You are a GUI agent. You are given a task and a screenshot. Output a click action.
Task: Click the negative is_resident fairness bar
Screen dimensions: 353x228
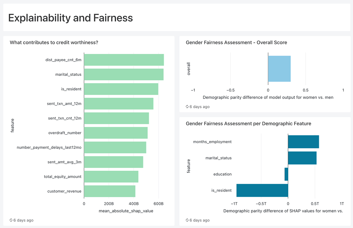pos(262,190)
